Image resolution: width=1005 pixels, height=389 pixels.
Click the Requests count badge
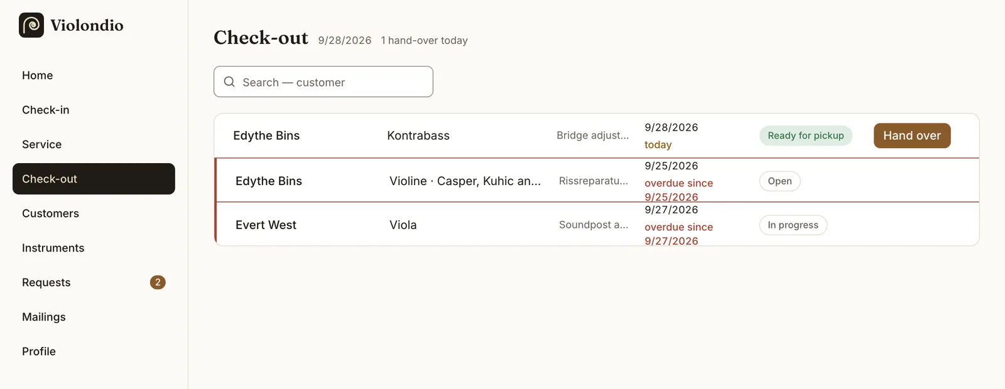point(158,282)
